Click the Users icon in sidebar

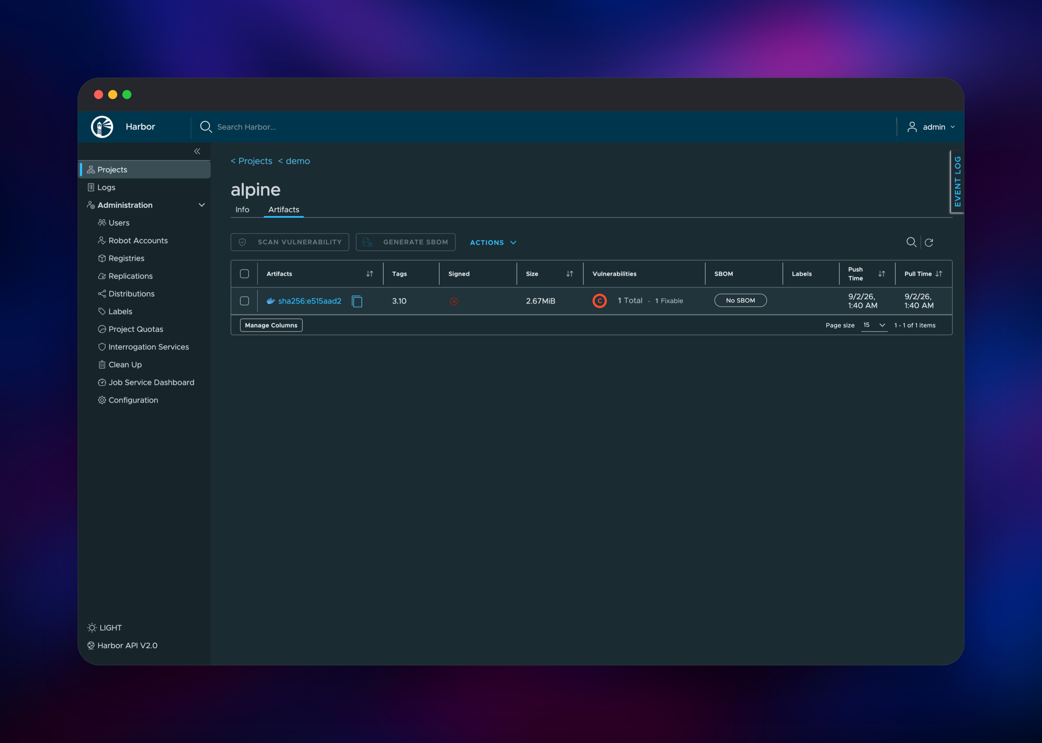click(102, 223)
